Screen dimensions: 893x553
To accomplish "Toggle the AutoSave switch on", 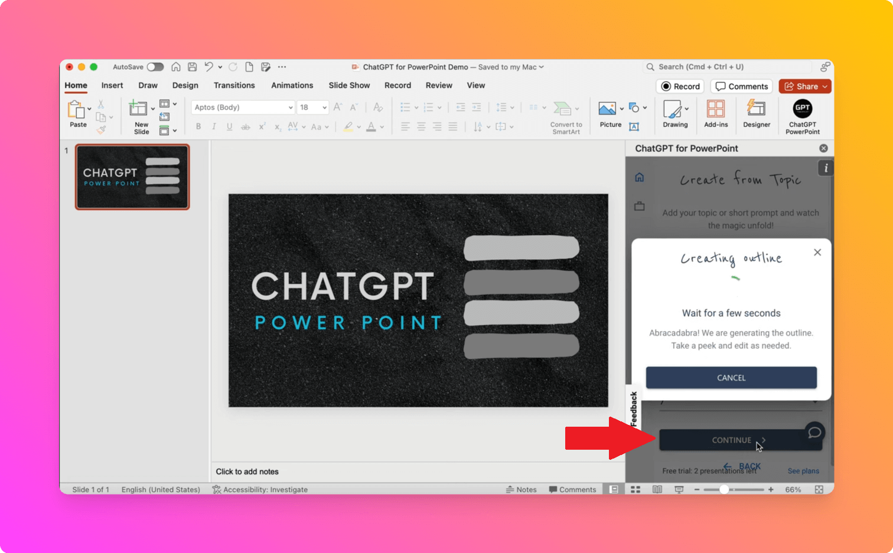I will click(x=155, y=67).
